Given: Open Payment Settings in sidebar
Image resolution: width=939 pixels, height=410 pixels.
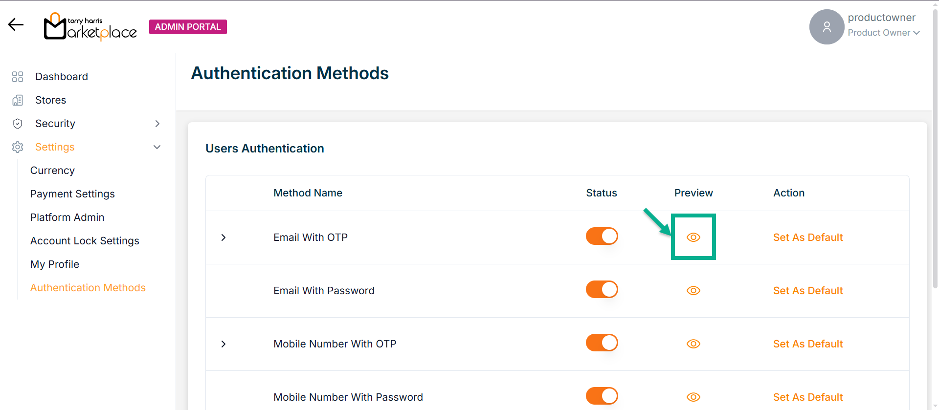Looking at the screenshot, I should pos(72,194).
